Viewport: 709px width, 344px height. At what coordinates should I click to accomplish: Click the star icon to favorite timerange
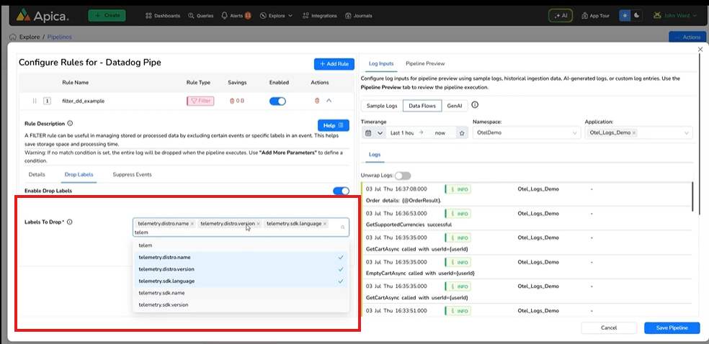tap(462, 133)
